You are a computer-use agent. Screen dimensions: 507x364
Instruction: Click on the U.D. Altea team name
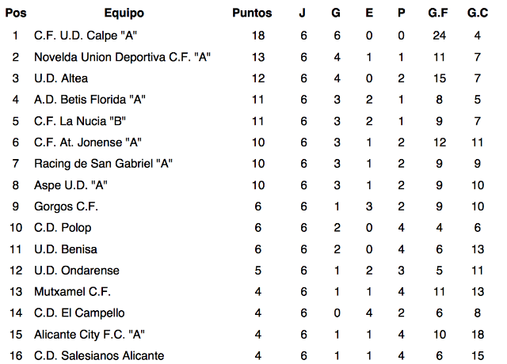click(61, 78)
